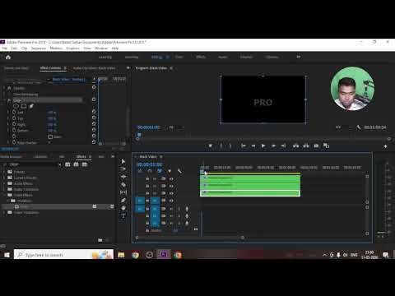Screen dimensions: 395x296
Task: Select the Type tool
Action: click(x=123, y=216)
